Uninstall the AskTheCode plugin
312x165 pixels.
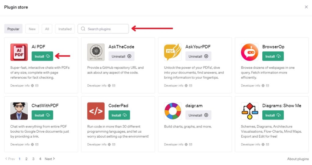[121, 56]
